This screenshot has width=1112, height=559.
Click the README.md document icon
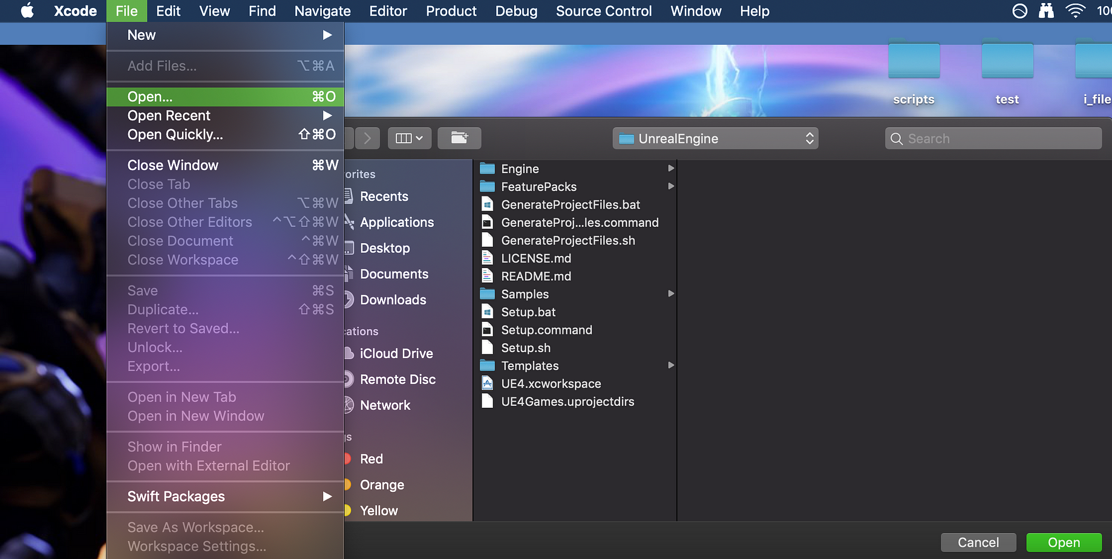pyautogui.click(x=487, y=276)
